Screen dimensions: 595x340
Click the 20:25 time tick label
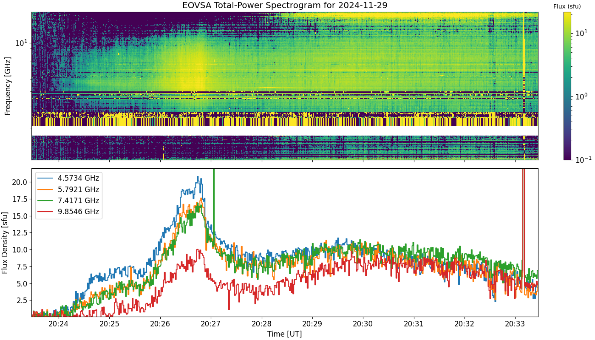pos(109,324)
